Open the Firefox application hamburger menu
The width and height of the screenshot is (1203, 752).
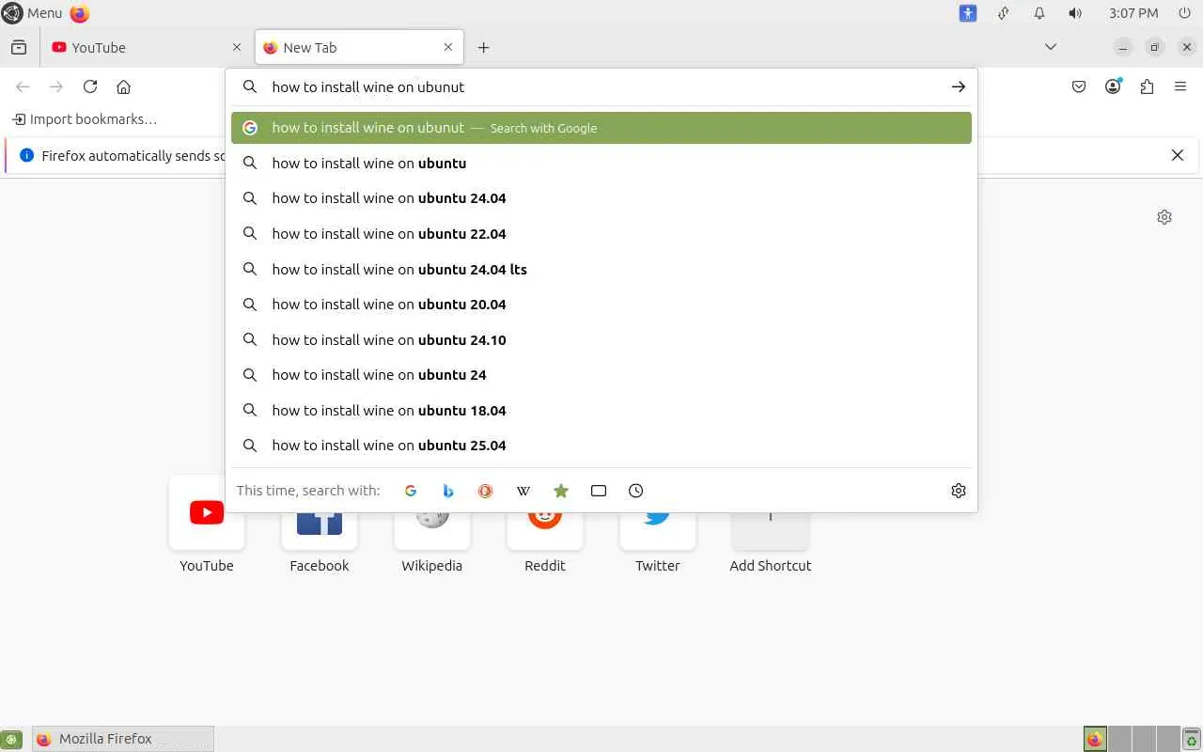pos(1180,86)
